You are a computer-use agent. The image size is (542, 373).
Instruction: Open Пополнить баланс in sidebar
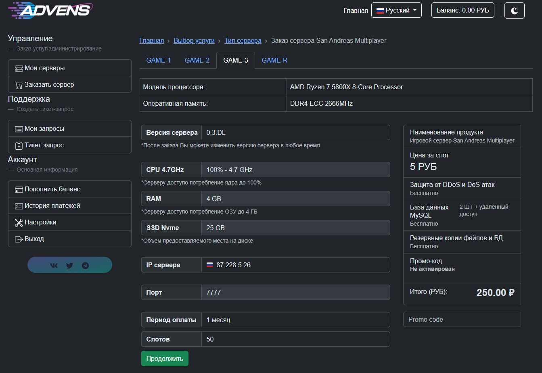coord(70,189)
